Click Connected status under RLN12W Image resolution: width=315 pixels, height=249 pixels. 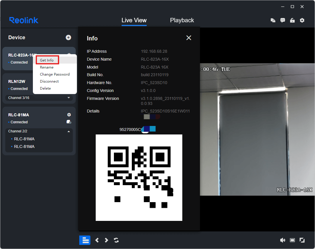[x=19, y=88]
